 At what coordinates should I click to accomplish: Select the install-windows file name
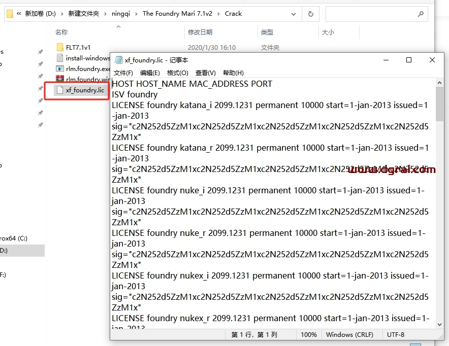88,58
